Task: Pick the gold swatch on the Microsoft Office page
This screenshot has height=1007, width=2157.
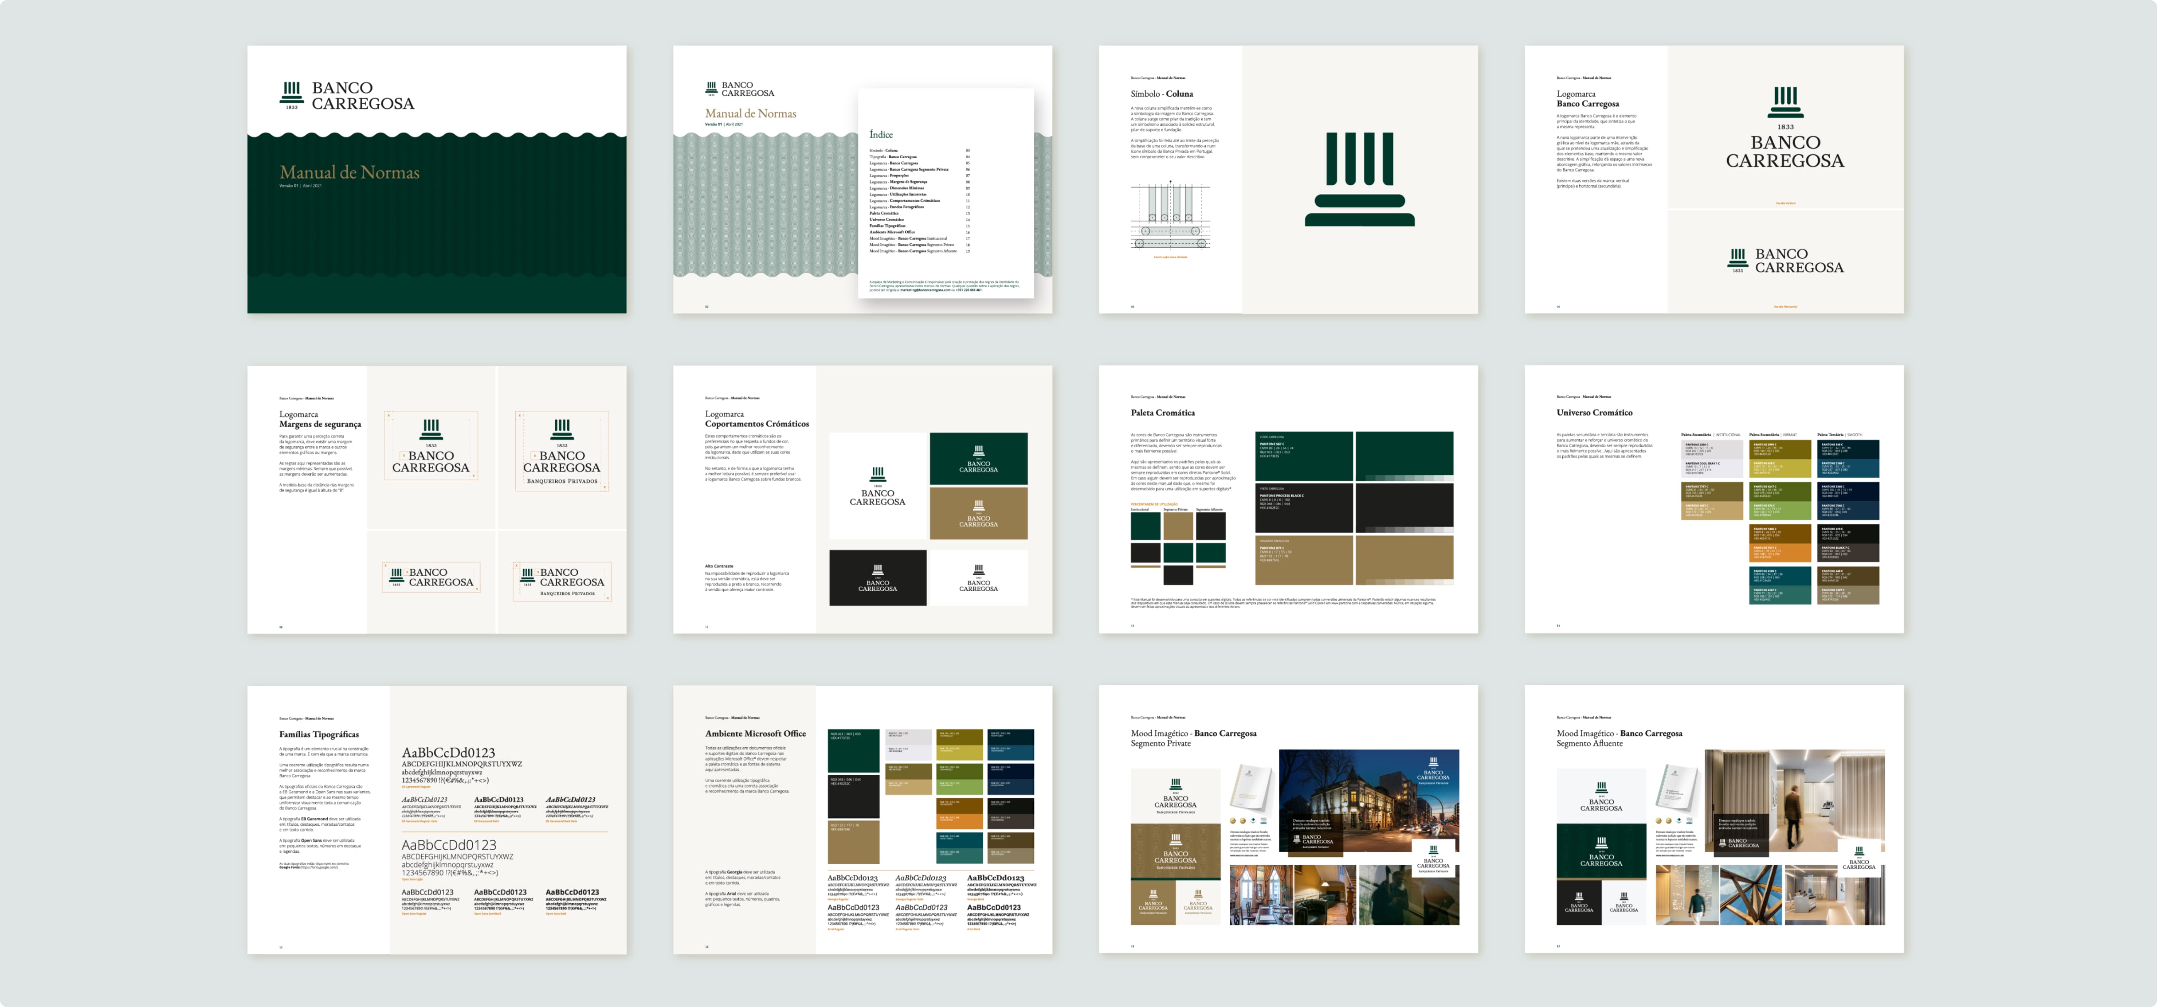Action: [853, 842]
